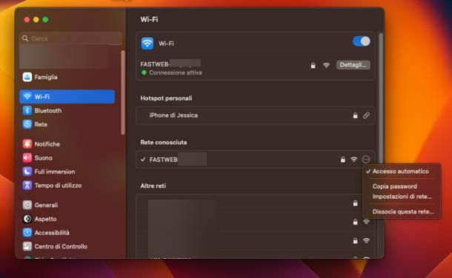Open Impostazioni di rete… menu item

(402, 197)
